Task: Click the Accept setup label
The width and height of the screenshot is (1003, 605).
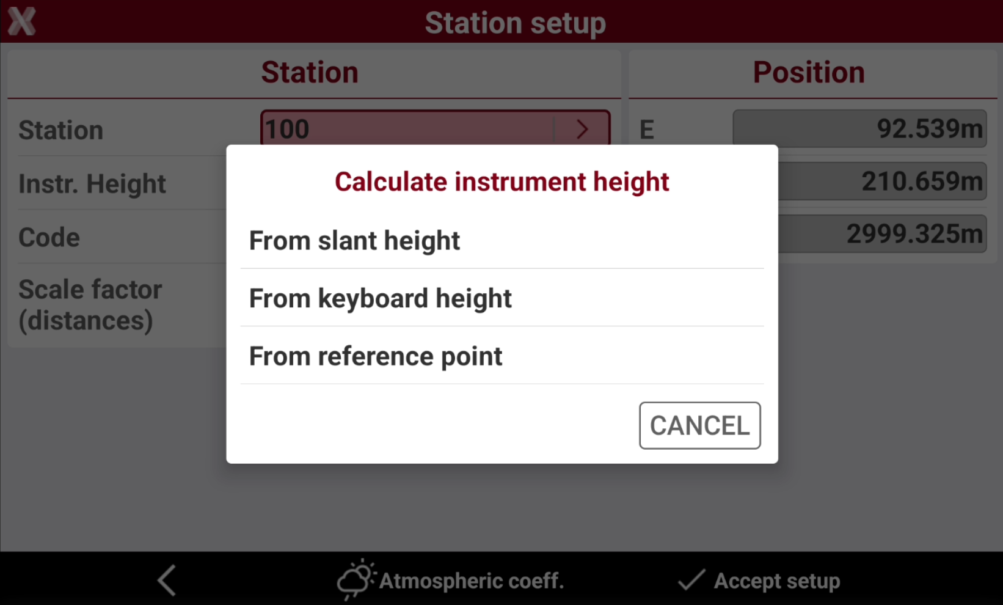Action: [777, 581]
